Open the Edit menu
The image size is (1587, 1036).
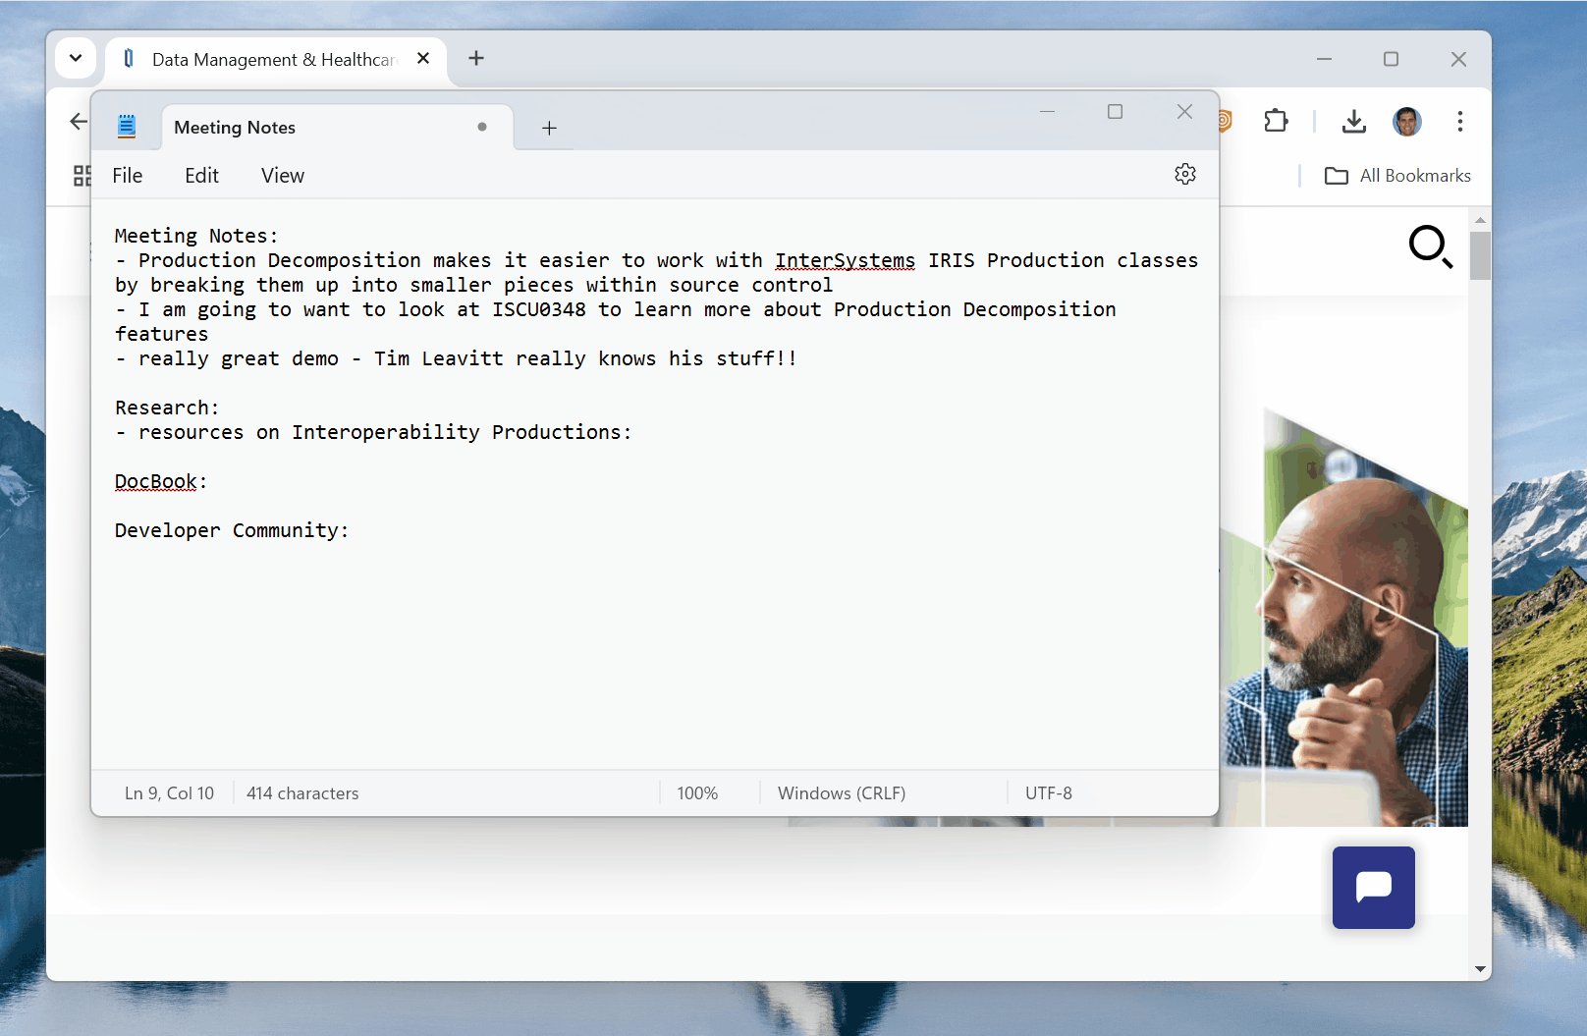(x=201, y=176)
